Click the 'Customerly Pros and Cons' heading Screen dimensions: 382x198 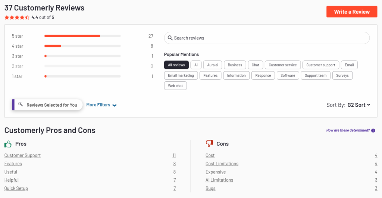tap(50, 130)
